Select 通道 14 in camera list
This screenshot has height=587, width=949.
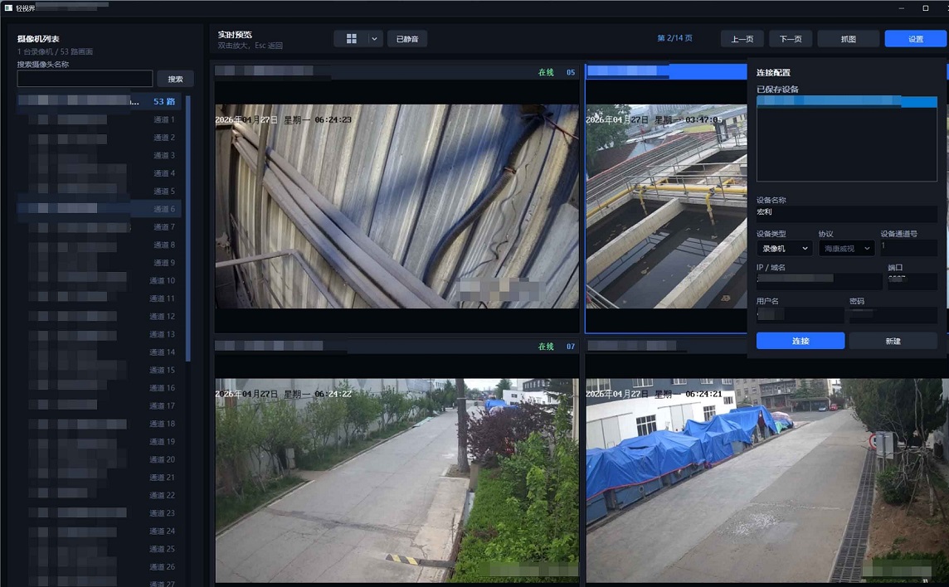(x=100, y=352)
